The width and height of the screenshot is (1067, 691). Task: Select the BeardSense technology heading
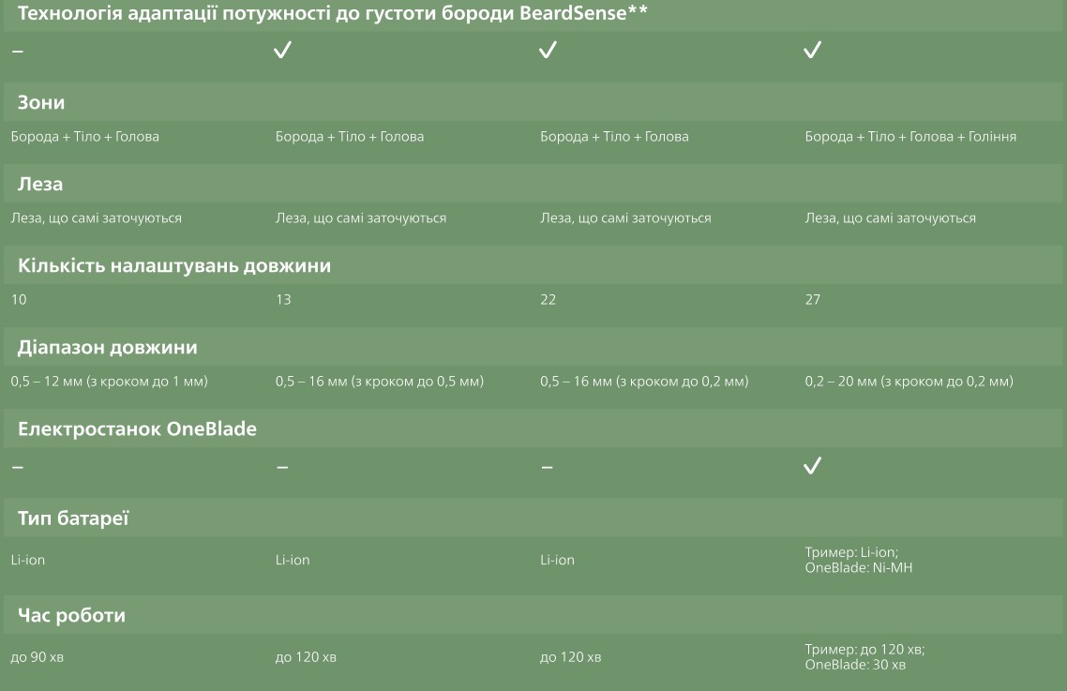pyautogui.click(x=333, y=13)
